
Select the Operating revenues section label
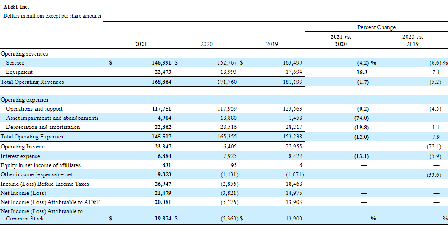[x=24, y=54]
